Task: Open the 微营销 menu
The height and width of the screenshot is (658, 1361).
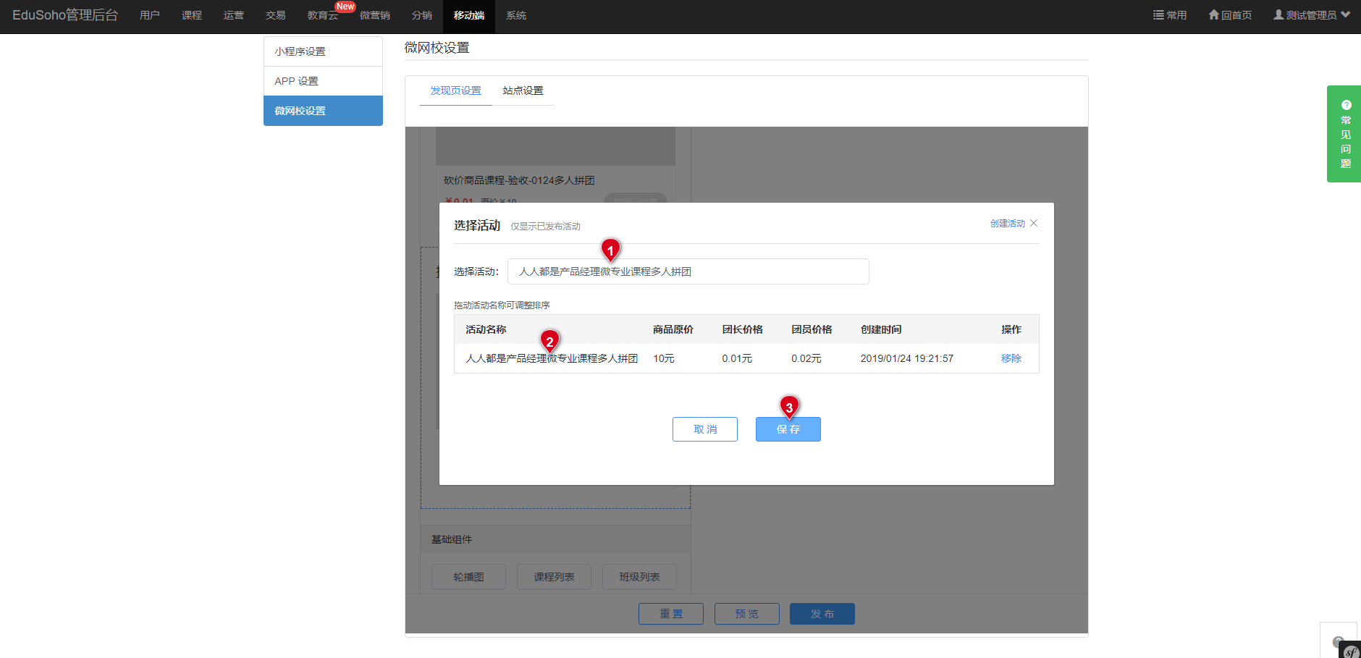Action: click(x=374, y=15)
